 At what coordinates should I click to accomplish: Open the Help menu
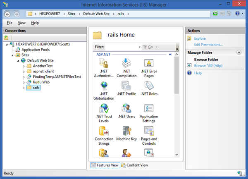(35, 23)
